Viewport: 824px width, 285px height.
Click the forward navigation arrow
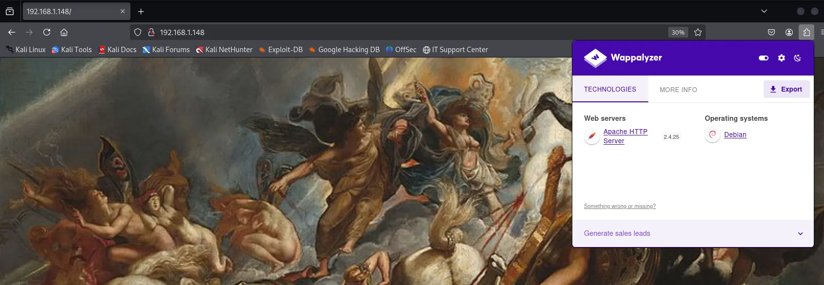click(x=29, y=32)
